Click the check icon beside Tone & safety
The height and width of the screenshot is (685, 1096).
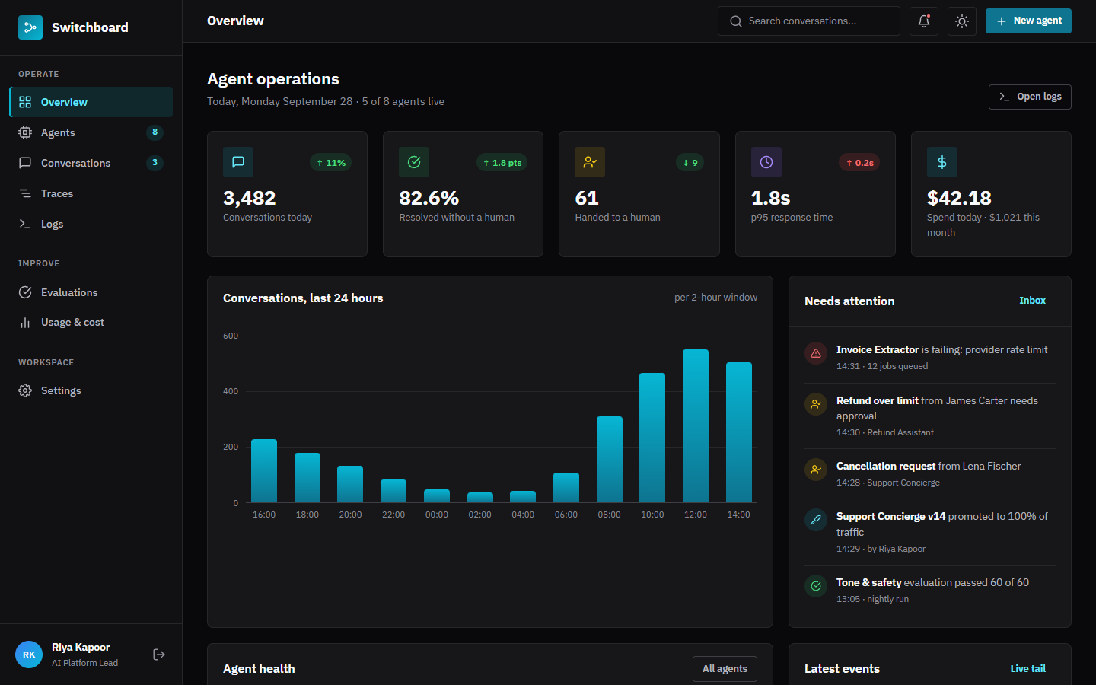[816, 586]
